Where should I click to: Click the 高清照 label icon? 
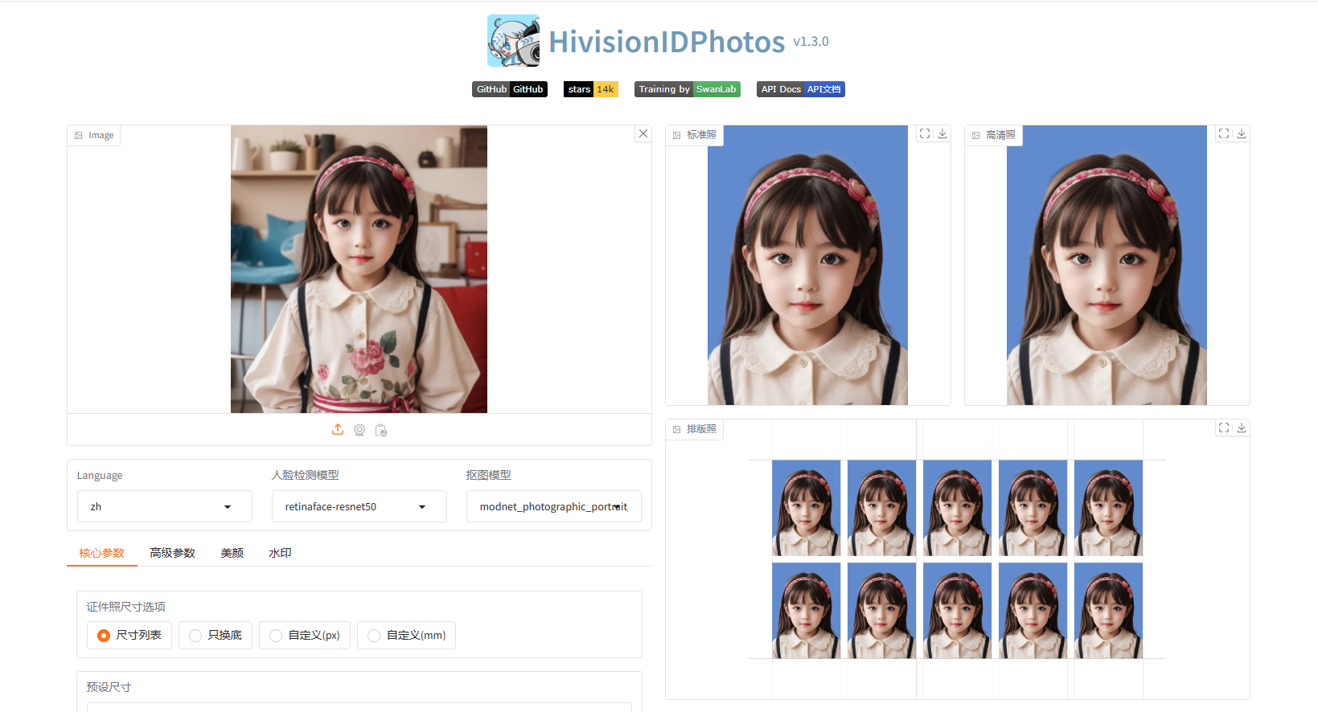976,136
